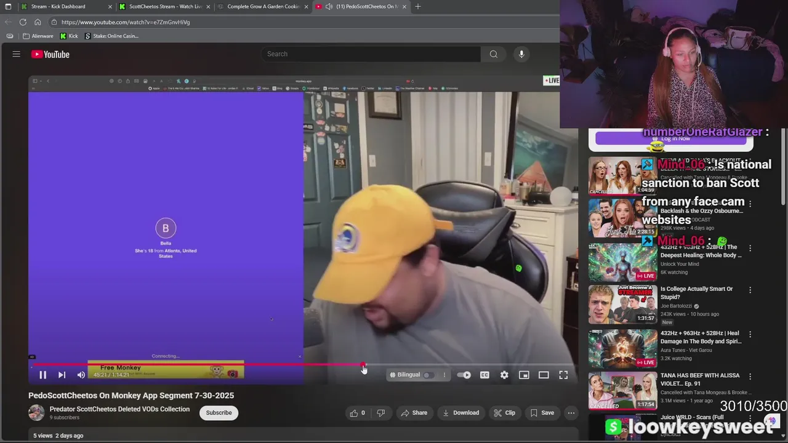Search with voice microphone
The image size is (788, 443).
pyautogui.click(x=521, y=54)
